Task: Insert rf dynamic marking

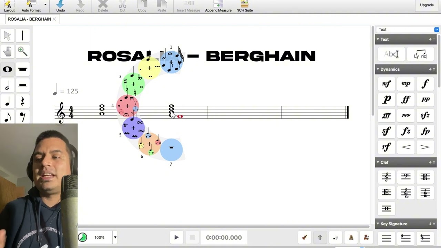Action: pyautogui.click(x=387, y=147)
